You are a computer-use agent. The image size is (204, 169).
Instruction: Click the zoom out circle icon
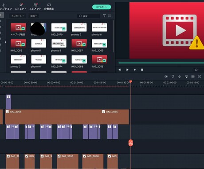(200, 76)
